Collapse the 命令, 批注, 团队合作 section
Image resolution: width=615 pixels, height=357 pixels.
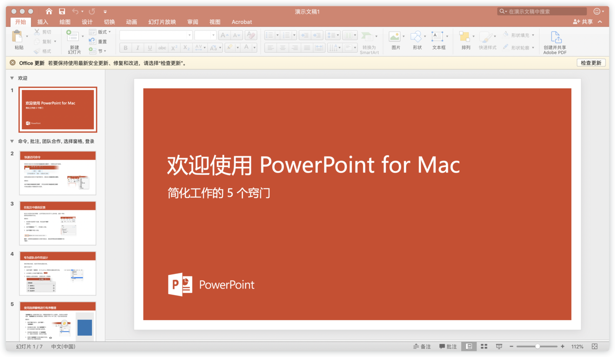point(12,141)
